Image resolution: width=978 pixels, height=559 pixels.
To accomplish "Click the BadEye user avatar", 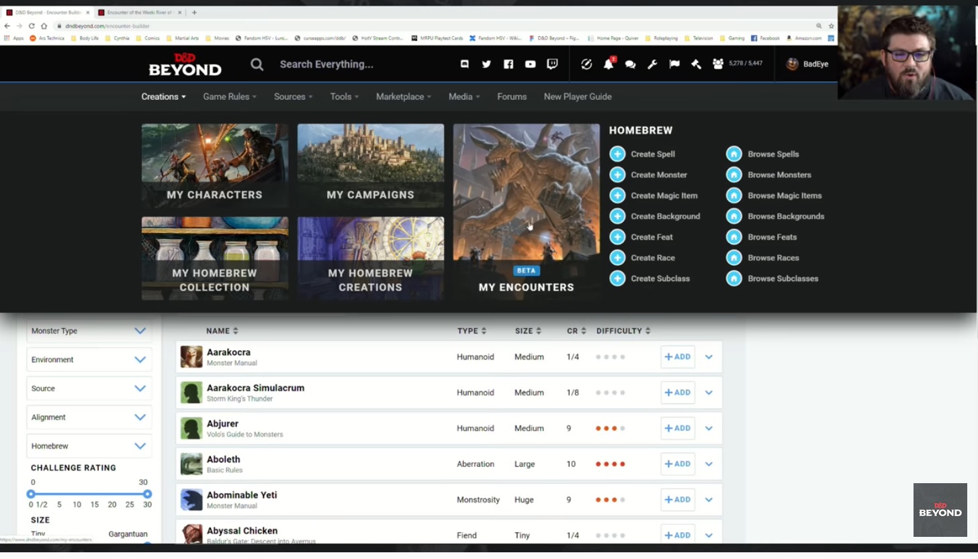I will [793, 64].
